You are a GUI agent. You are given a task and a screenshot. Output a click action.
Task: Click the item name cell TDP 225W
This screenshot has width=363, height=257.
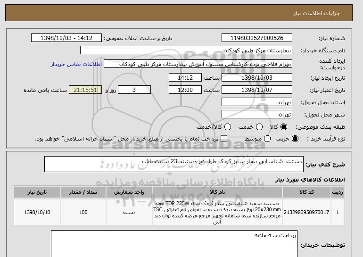click(x=217, y=212)
